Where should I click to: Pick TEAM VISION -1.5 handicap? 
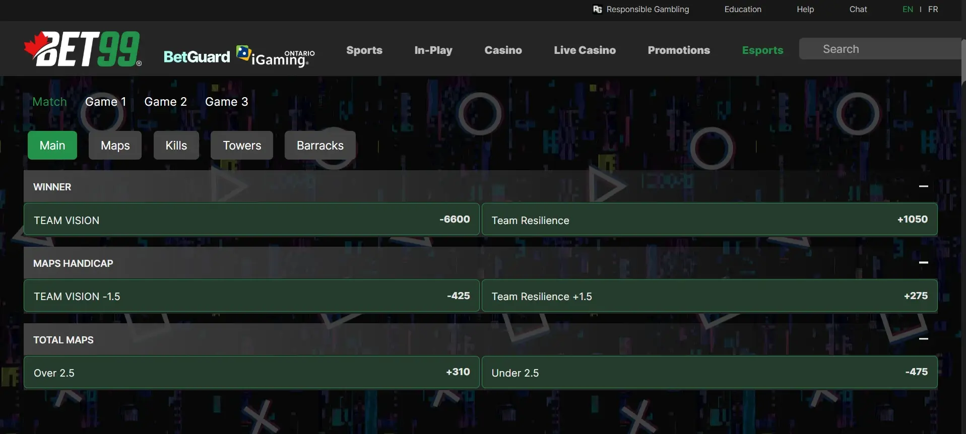click(251, 296)
